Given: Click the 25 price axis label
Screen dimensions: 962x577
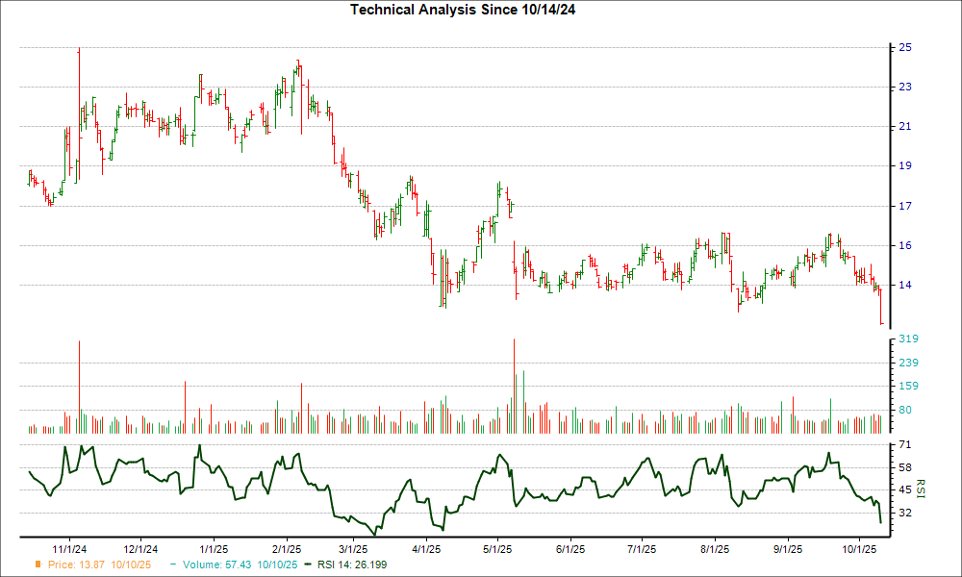Looking at the screenshot, I should coord(905,47).
